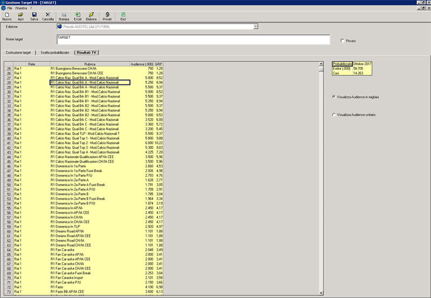Open the Finestra menu
The image size is (431, 298).
click(x=21, y=8)
